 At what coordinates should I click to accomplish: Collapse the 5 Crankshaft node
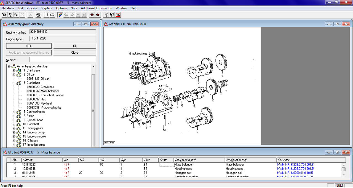[14, 83]
